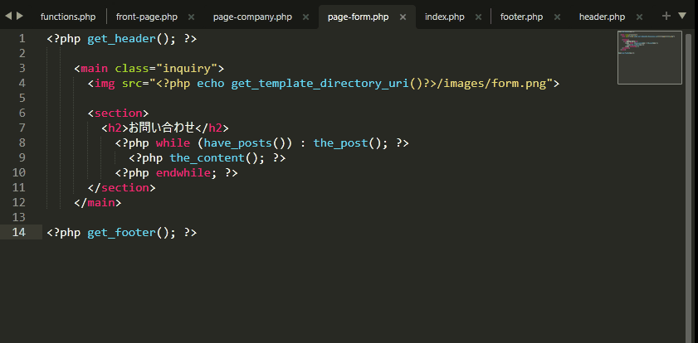Screen dimensions: 698x343
Task: Switch to the footer.php tab
Action: [522, 17]
